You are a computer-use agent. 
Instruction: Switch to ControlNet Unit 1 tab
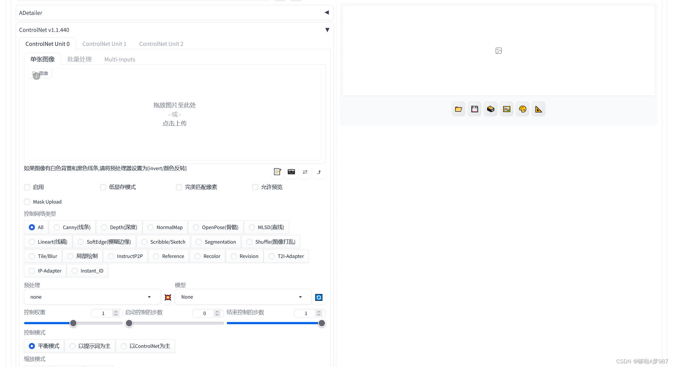pyautogui.click(x=104, y=43)
